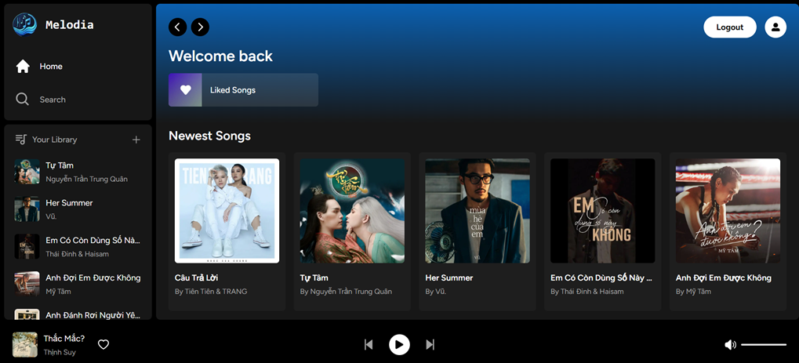The width and height of the screenshot is (799, 363).
Task: Open Liked Songs
Action: pos(244,89)
